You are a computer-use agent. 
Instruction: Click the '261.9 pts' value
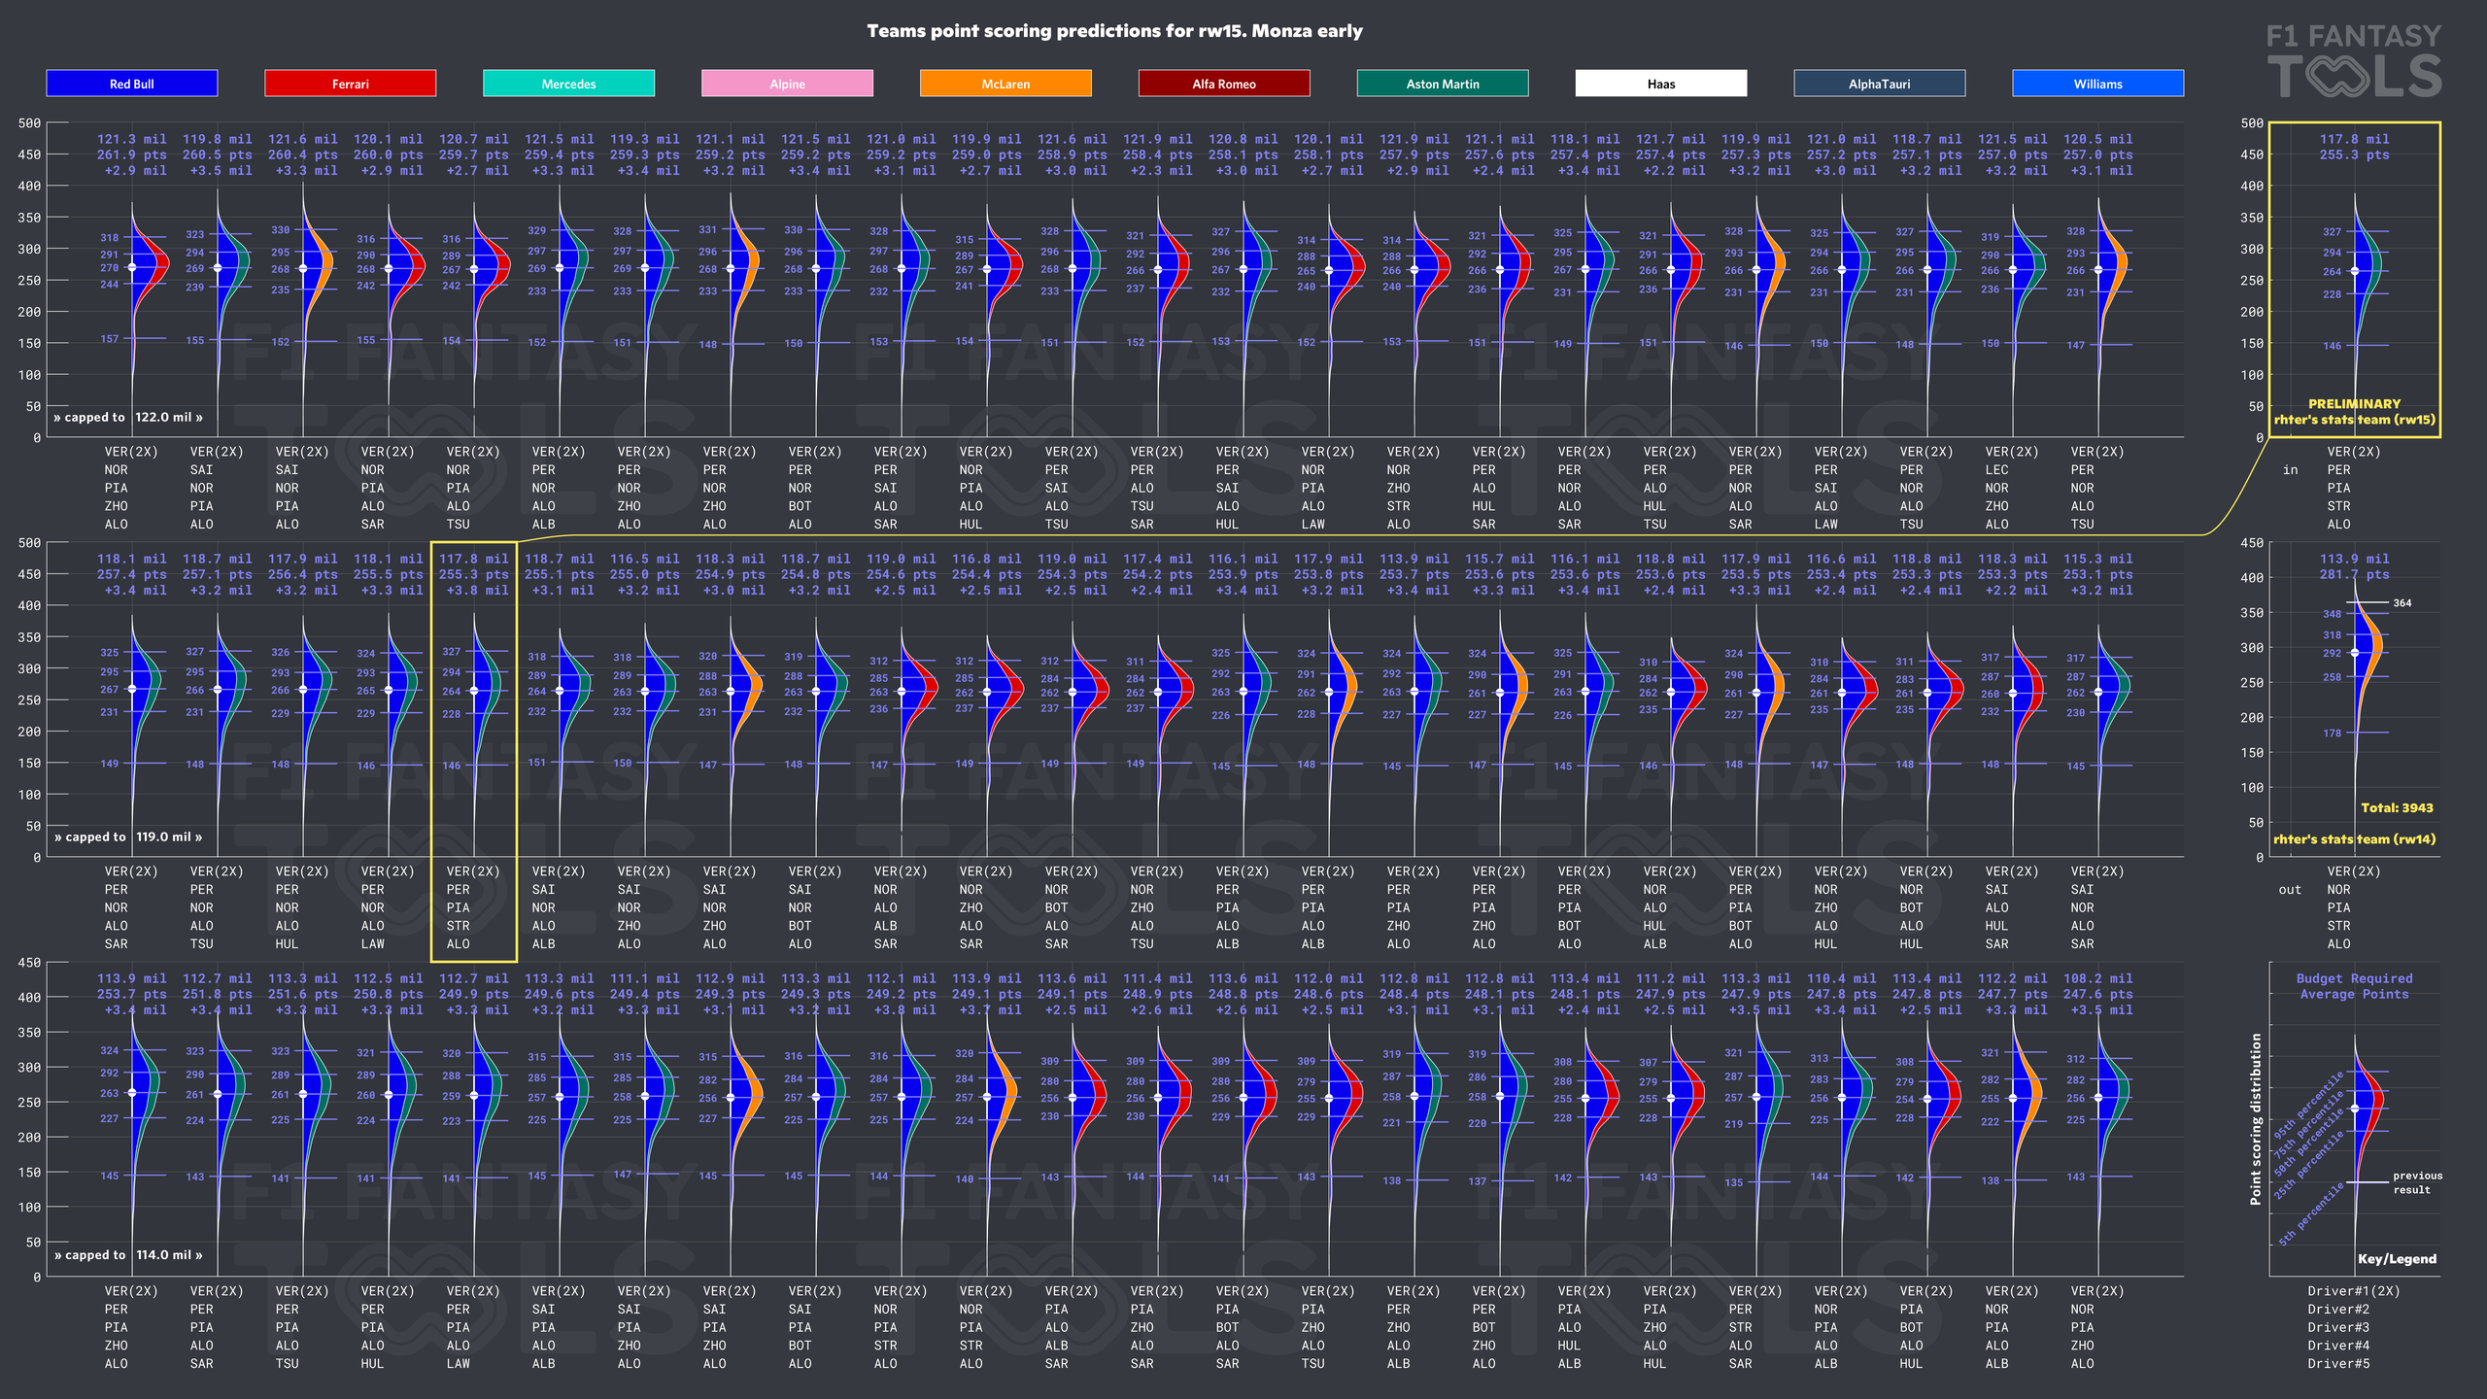(132, 154)
